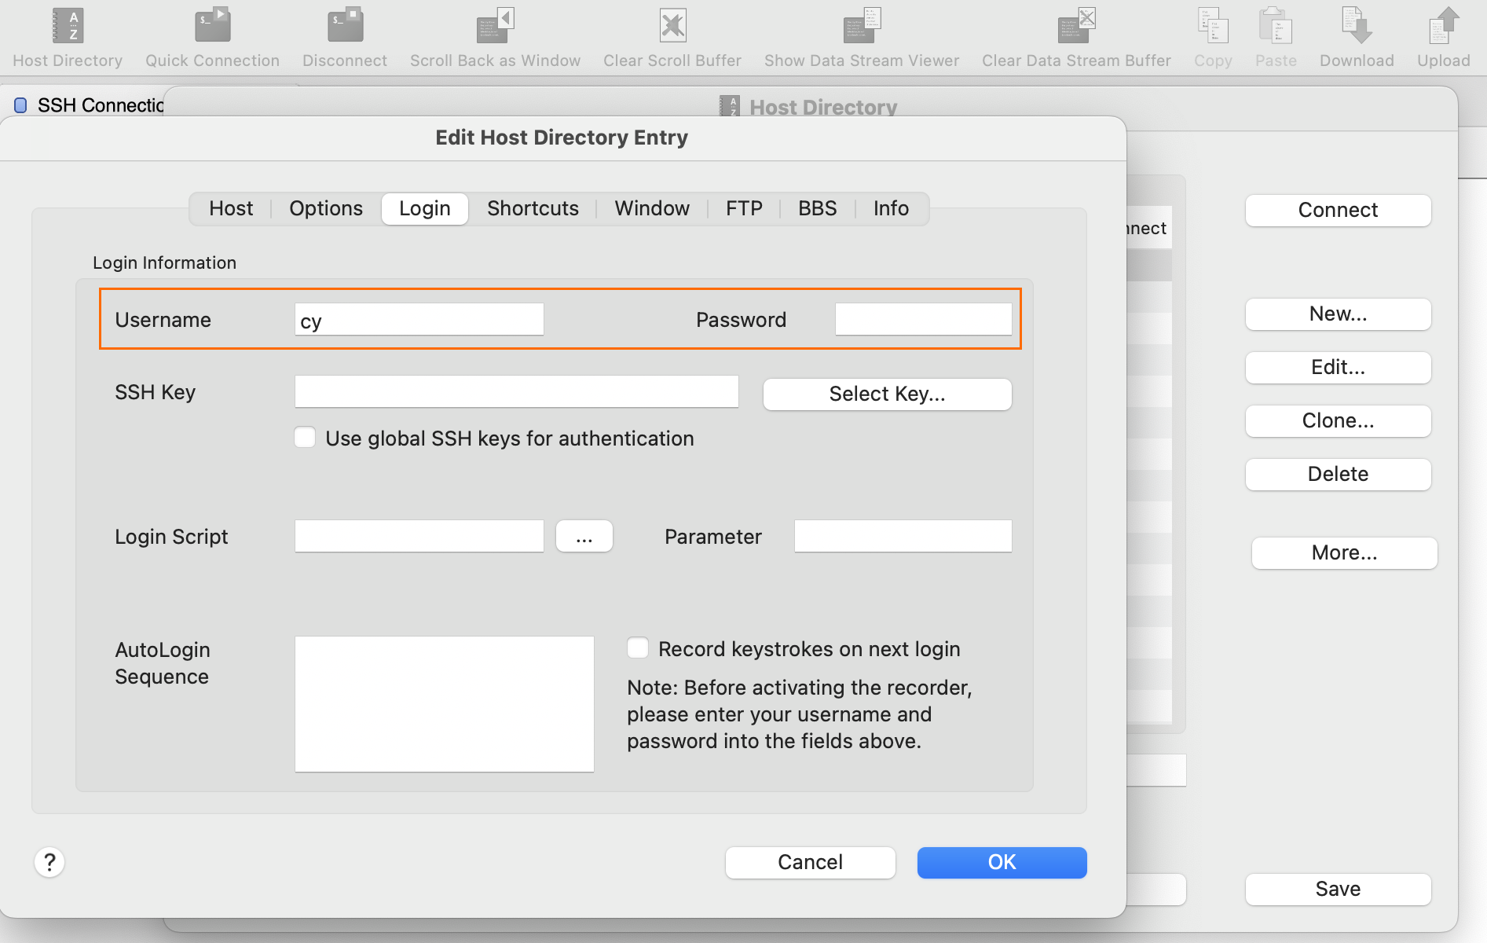
Task: Click the Login Script text field
Action: 419,536
